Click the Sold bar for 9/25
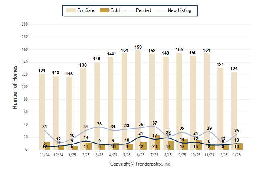The image size is (260, 174). point(185,144)
